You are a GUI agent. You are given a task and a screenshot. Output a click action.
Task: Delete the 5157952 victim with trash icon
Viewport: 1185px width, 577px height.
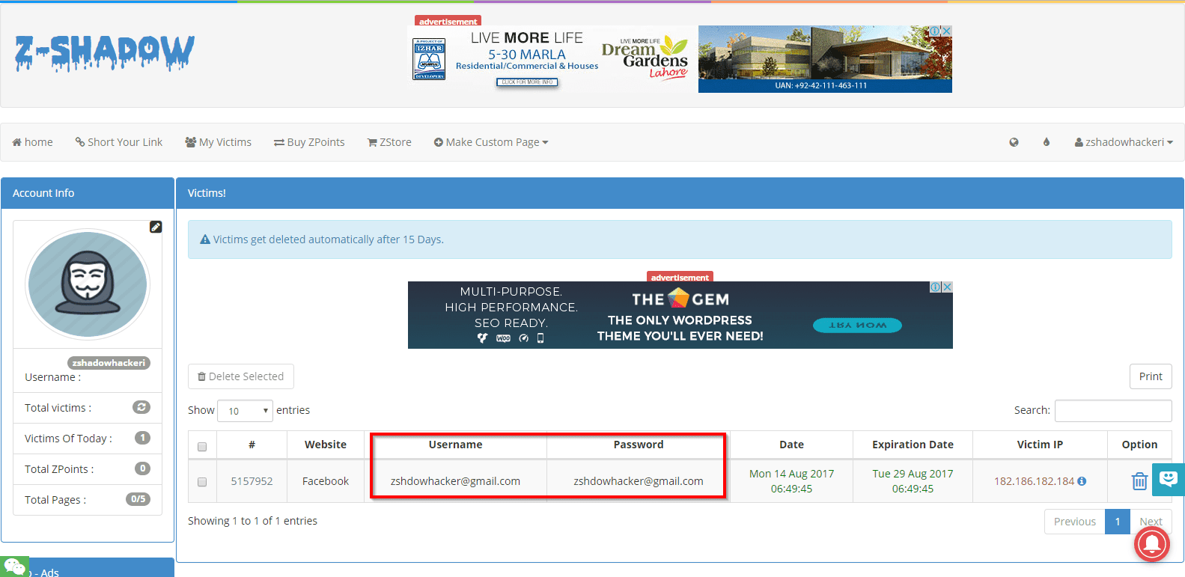(x=1139, y=481)
